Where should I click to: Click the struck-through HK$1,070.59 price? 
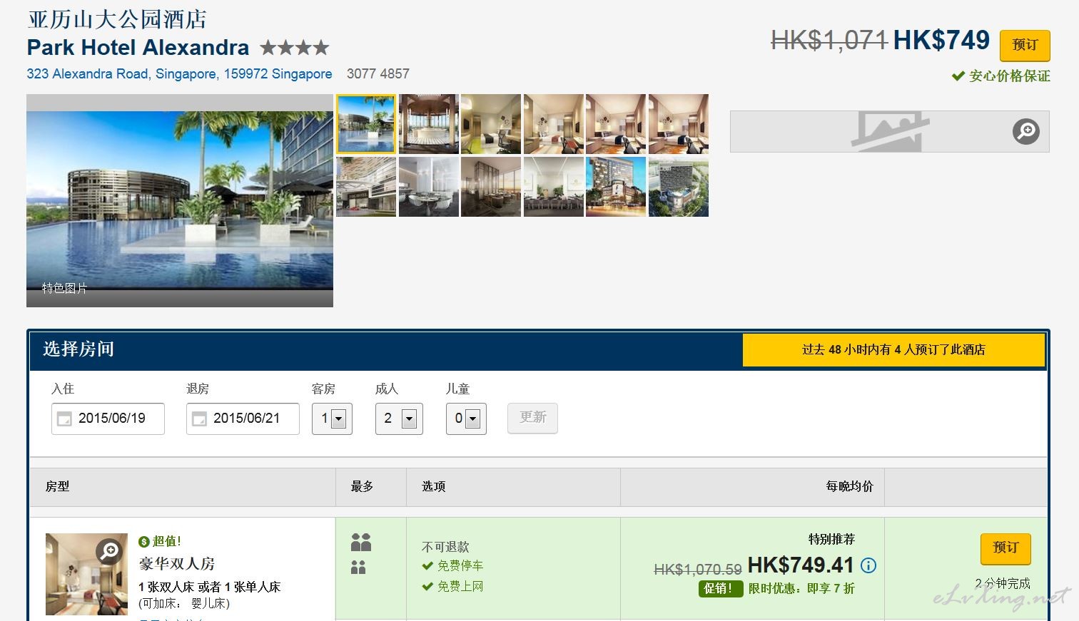(698, 570)
